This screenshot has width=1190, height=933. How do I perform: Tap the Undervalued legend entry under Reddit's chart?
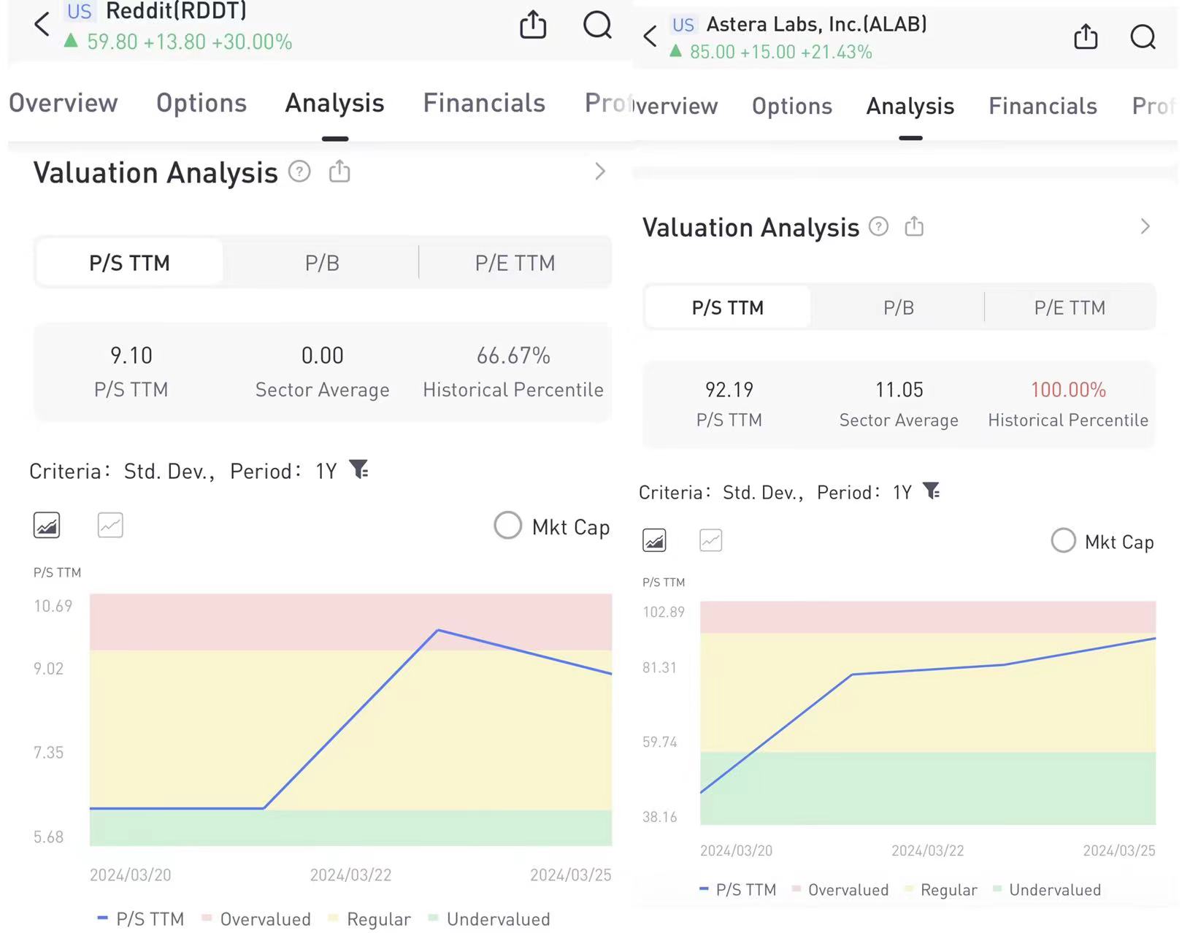489,918
